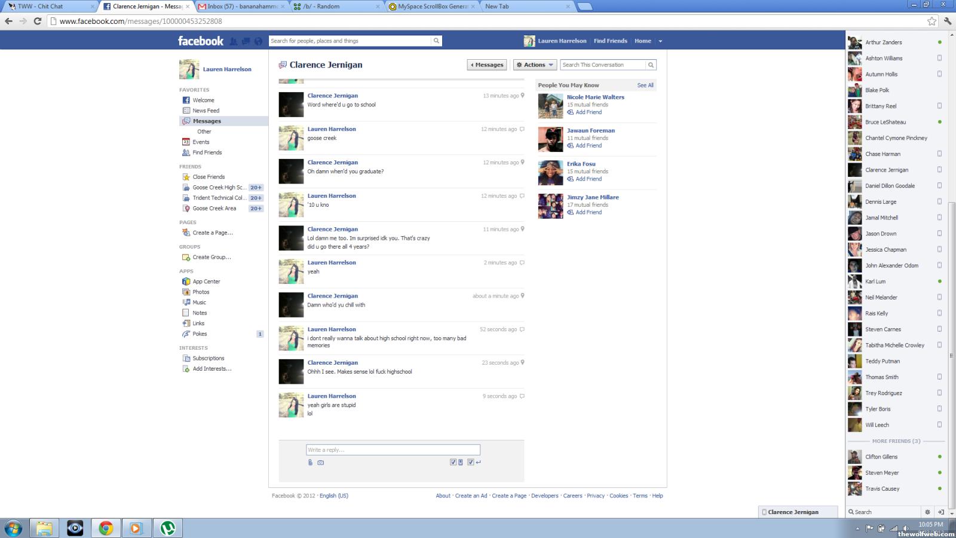Image resolution: width=956 pixels, height=538 pixels.
Task: Open the Actions dropdown menu
Action: 535,65
